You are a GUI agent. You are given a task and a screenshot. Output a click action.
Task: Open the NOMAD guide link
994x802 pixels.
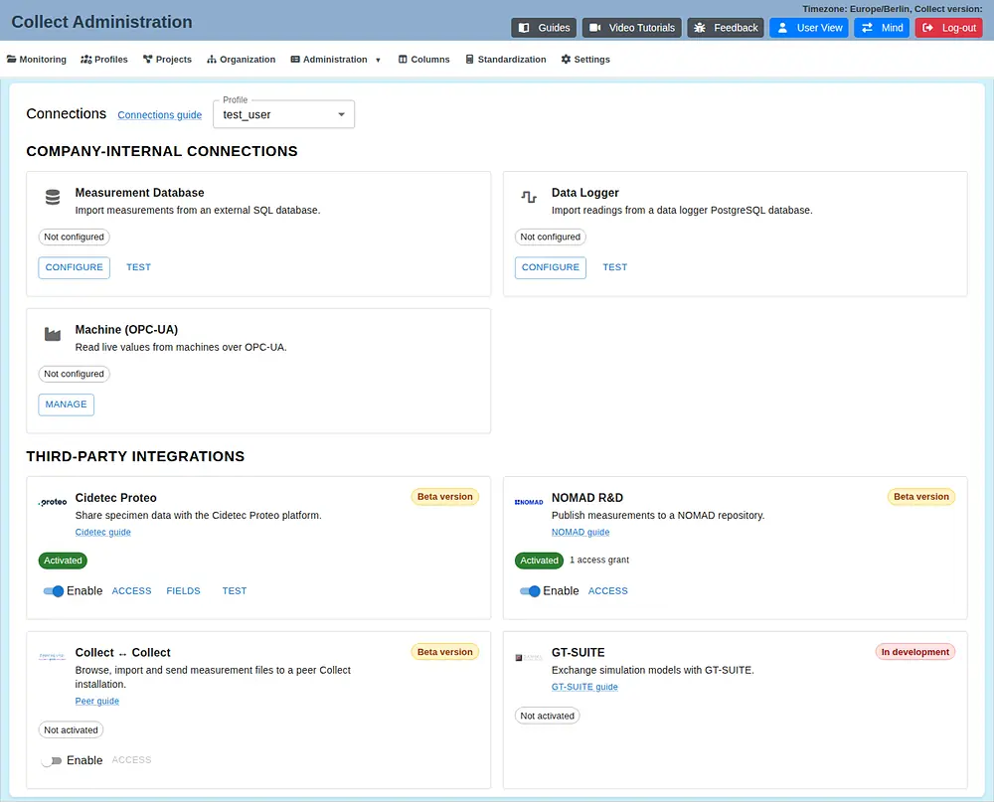tap(580, 532)
